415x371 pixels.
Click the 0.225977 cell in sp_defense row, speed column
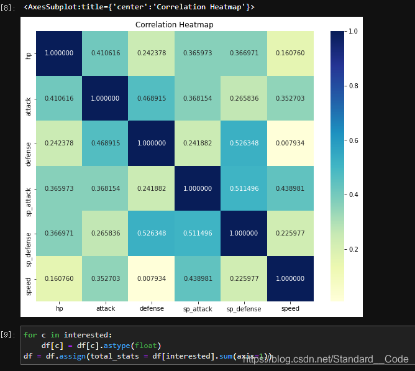pos(290,233)
